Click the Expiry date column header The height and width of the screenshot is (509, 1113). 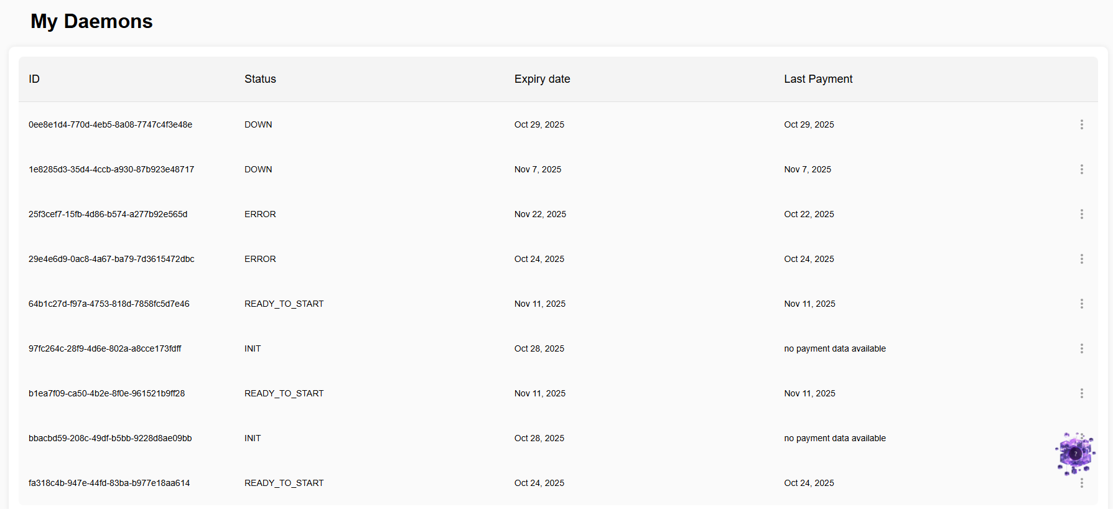(542, 79)
